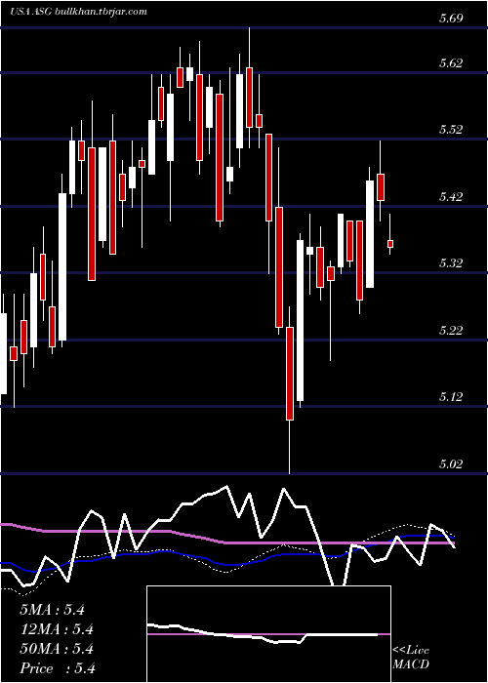Select the 5.62 price axis label

point(451,63)
